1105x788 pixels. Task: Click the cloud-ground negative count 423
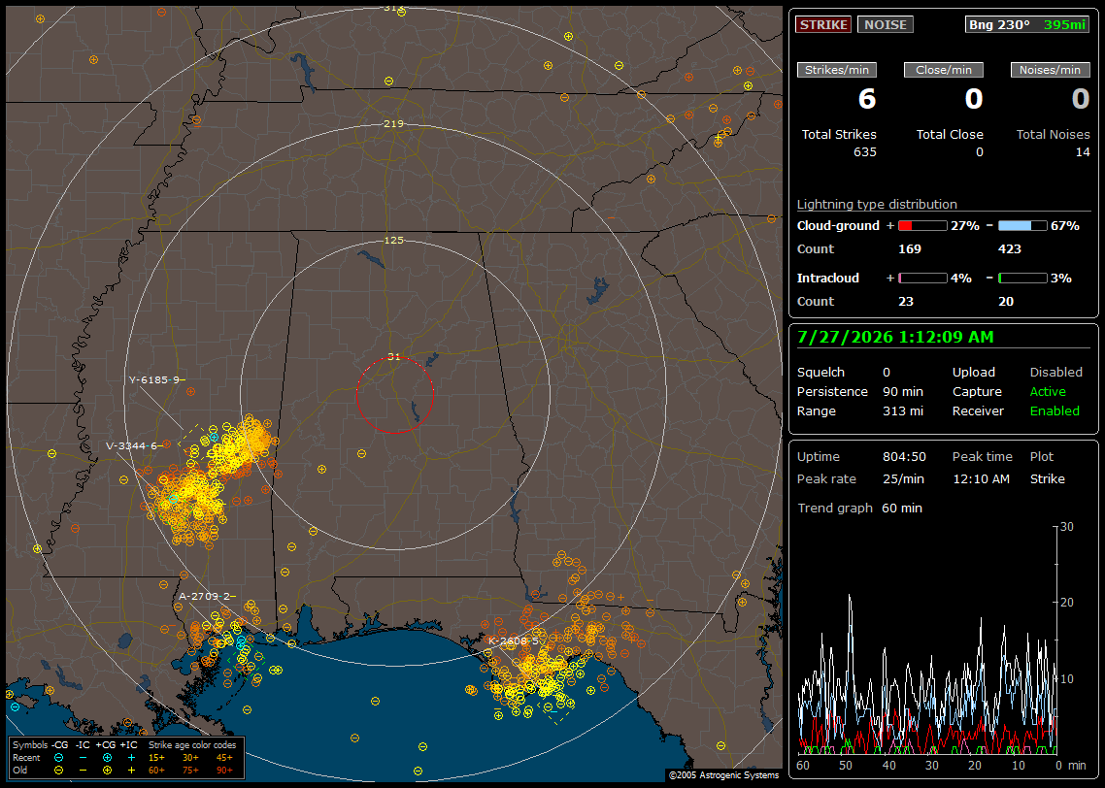(1009, 248)
